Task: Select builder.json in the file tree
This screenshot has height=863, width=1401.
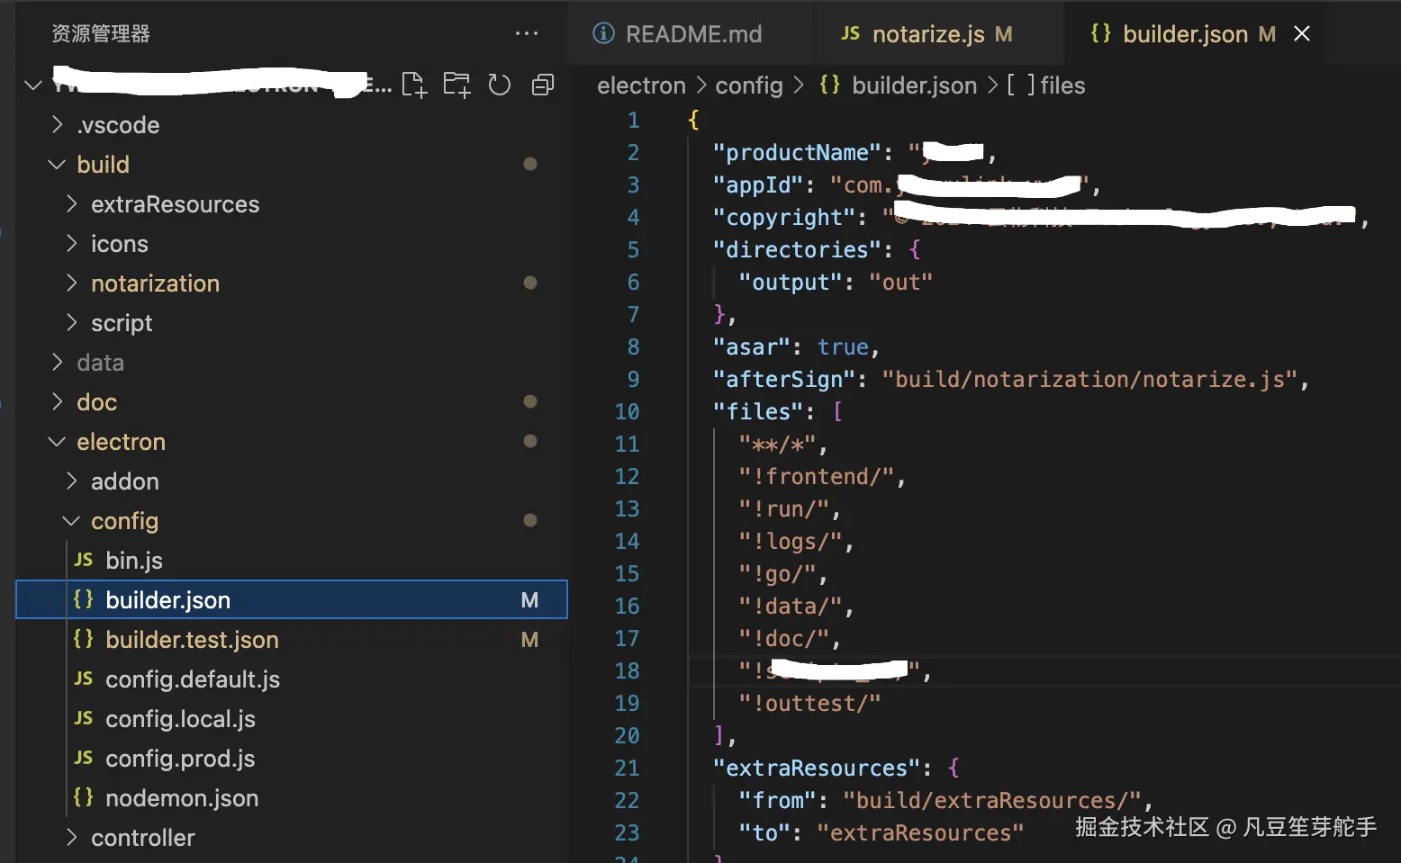Action: click(x=292, y=599)
